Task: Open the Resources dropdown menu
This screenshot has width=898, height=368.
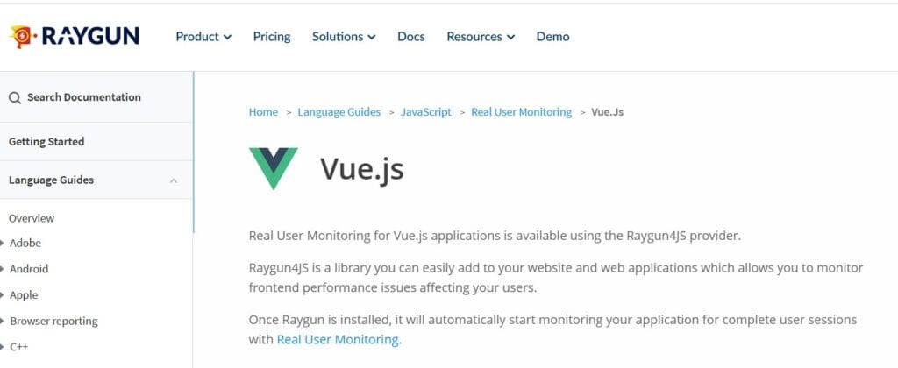Action: 481,37
